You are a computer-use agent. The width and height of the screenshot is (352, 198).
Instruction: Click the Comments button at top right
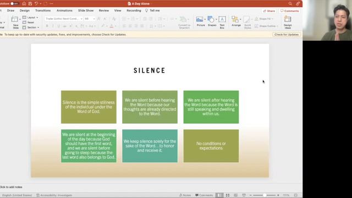point(290,11)
